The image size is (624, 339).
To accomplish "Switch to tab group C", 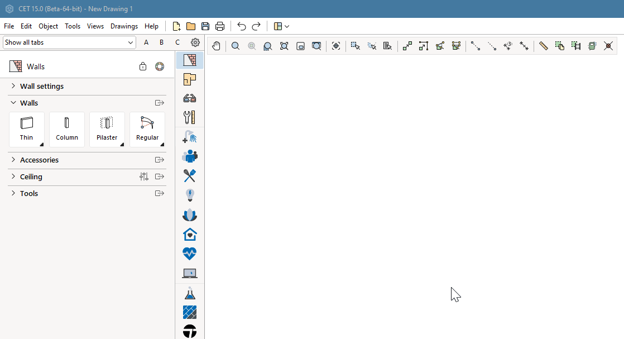I will 177,42.
